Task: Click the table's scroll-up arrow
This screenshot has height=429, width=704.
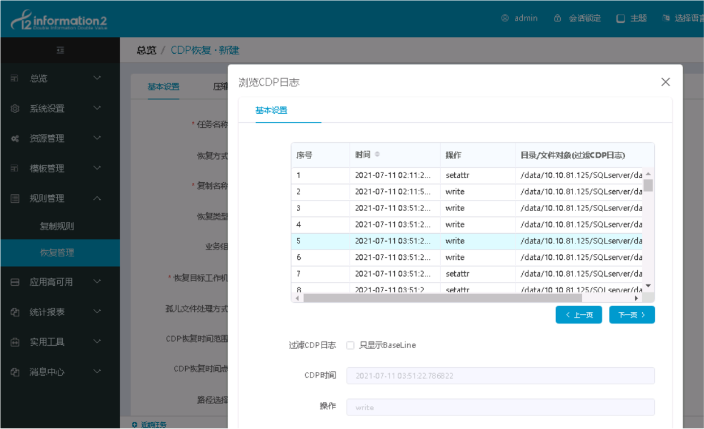Action: pyautogui.click(x=648, y=174)
